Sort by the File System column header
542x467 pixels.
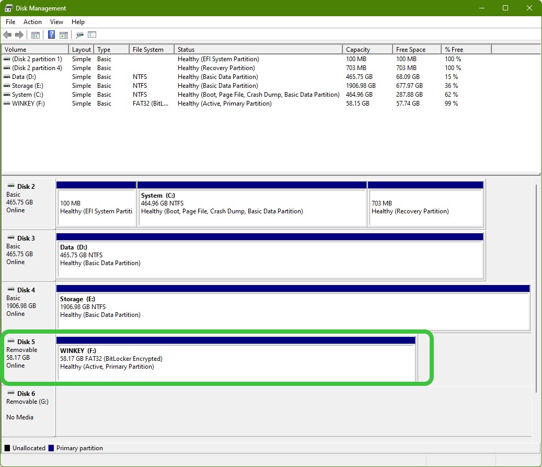coord(152,50)
